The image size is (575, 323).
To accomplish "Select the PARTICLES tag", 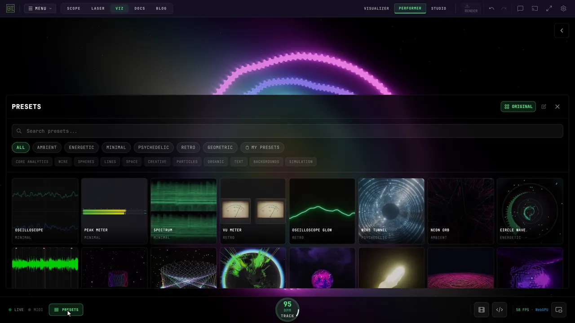I will point(187,161).
